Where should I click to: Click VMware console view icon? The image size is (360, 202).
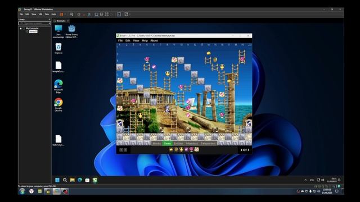point(119,14)
